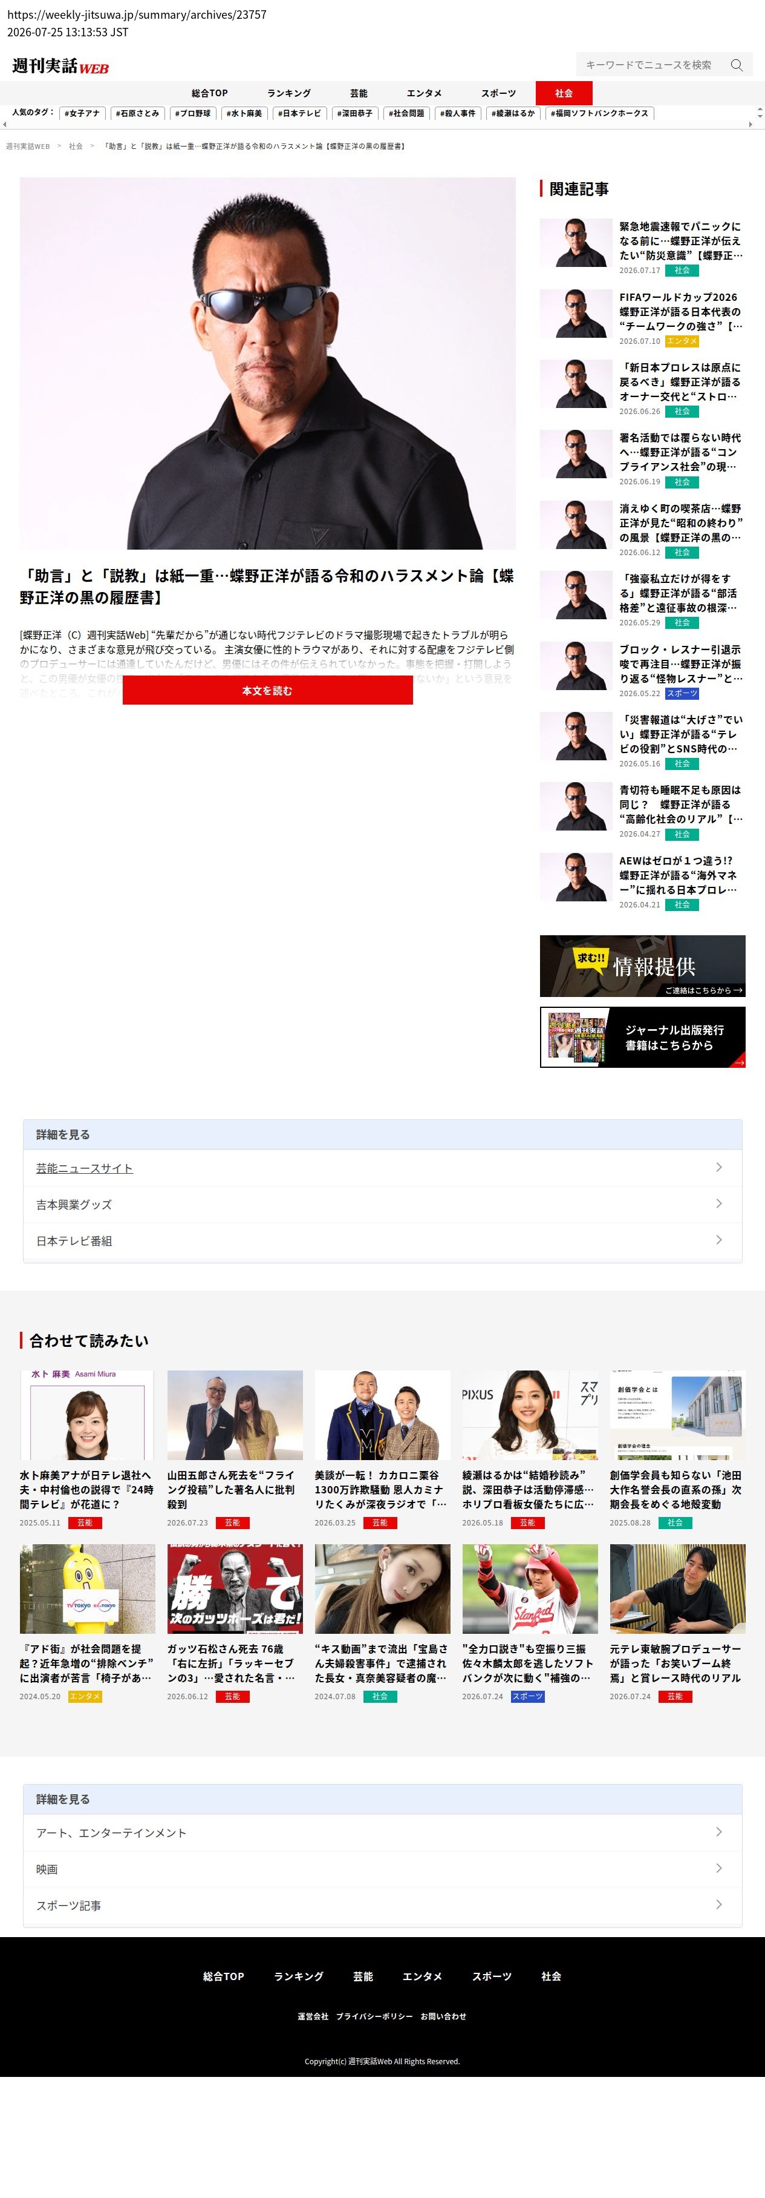Click the 本文を読む red button

(267, 690)
